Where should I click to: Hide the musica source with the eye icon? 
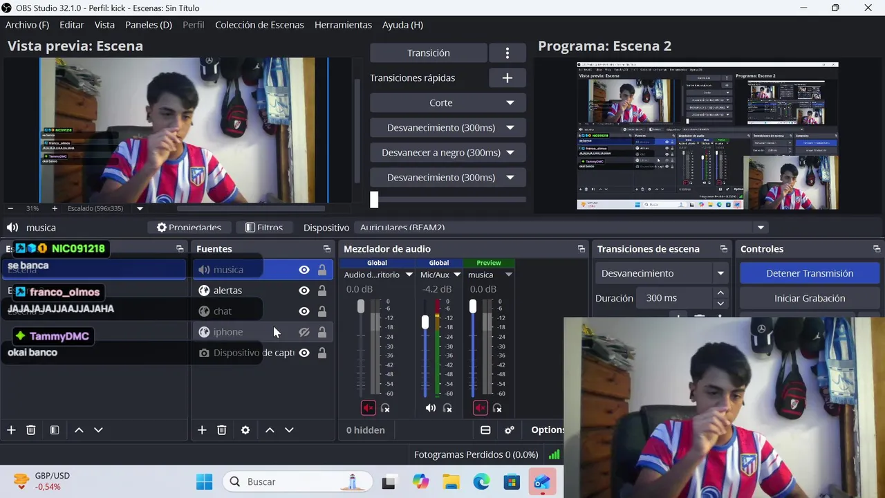point(304,270)
